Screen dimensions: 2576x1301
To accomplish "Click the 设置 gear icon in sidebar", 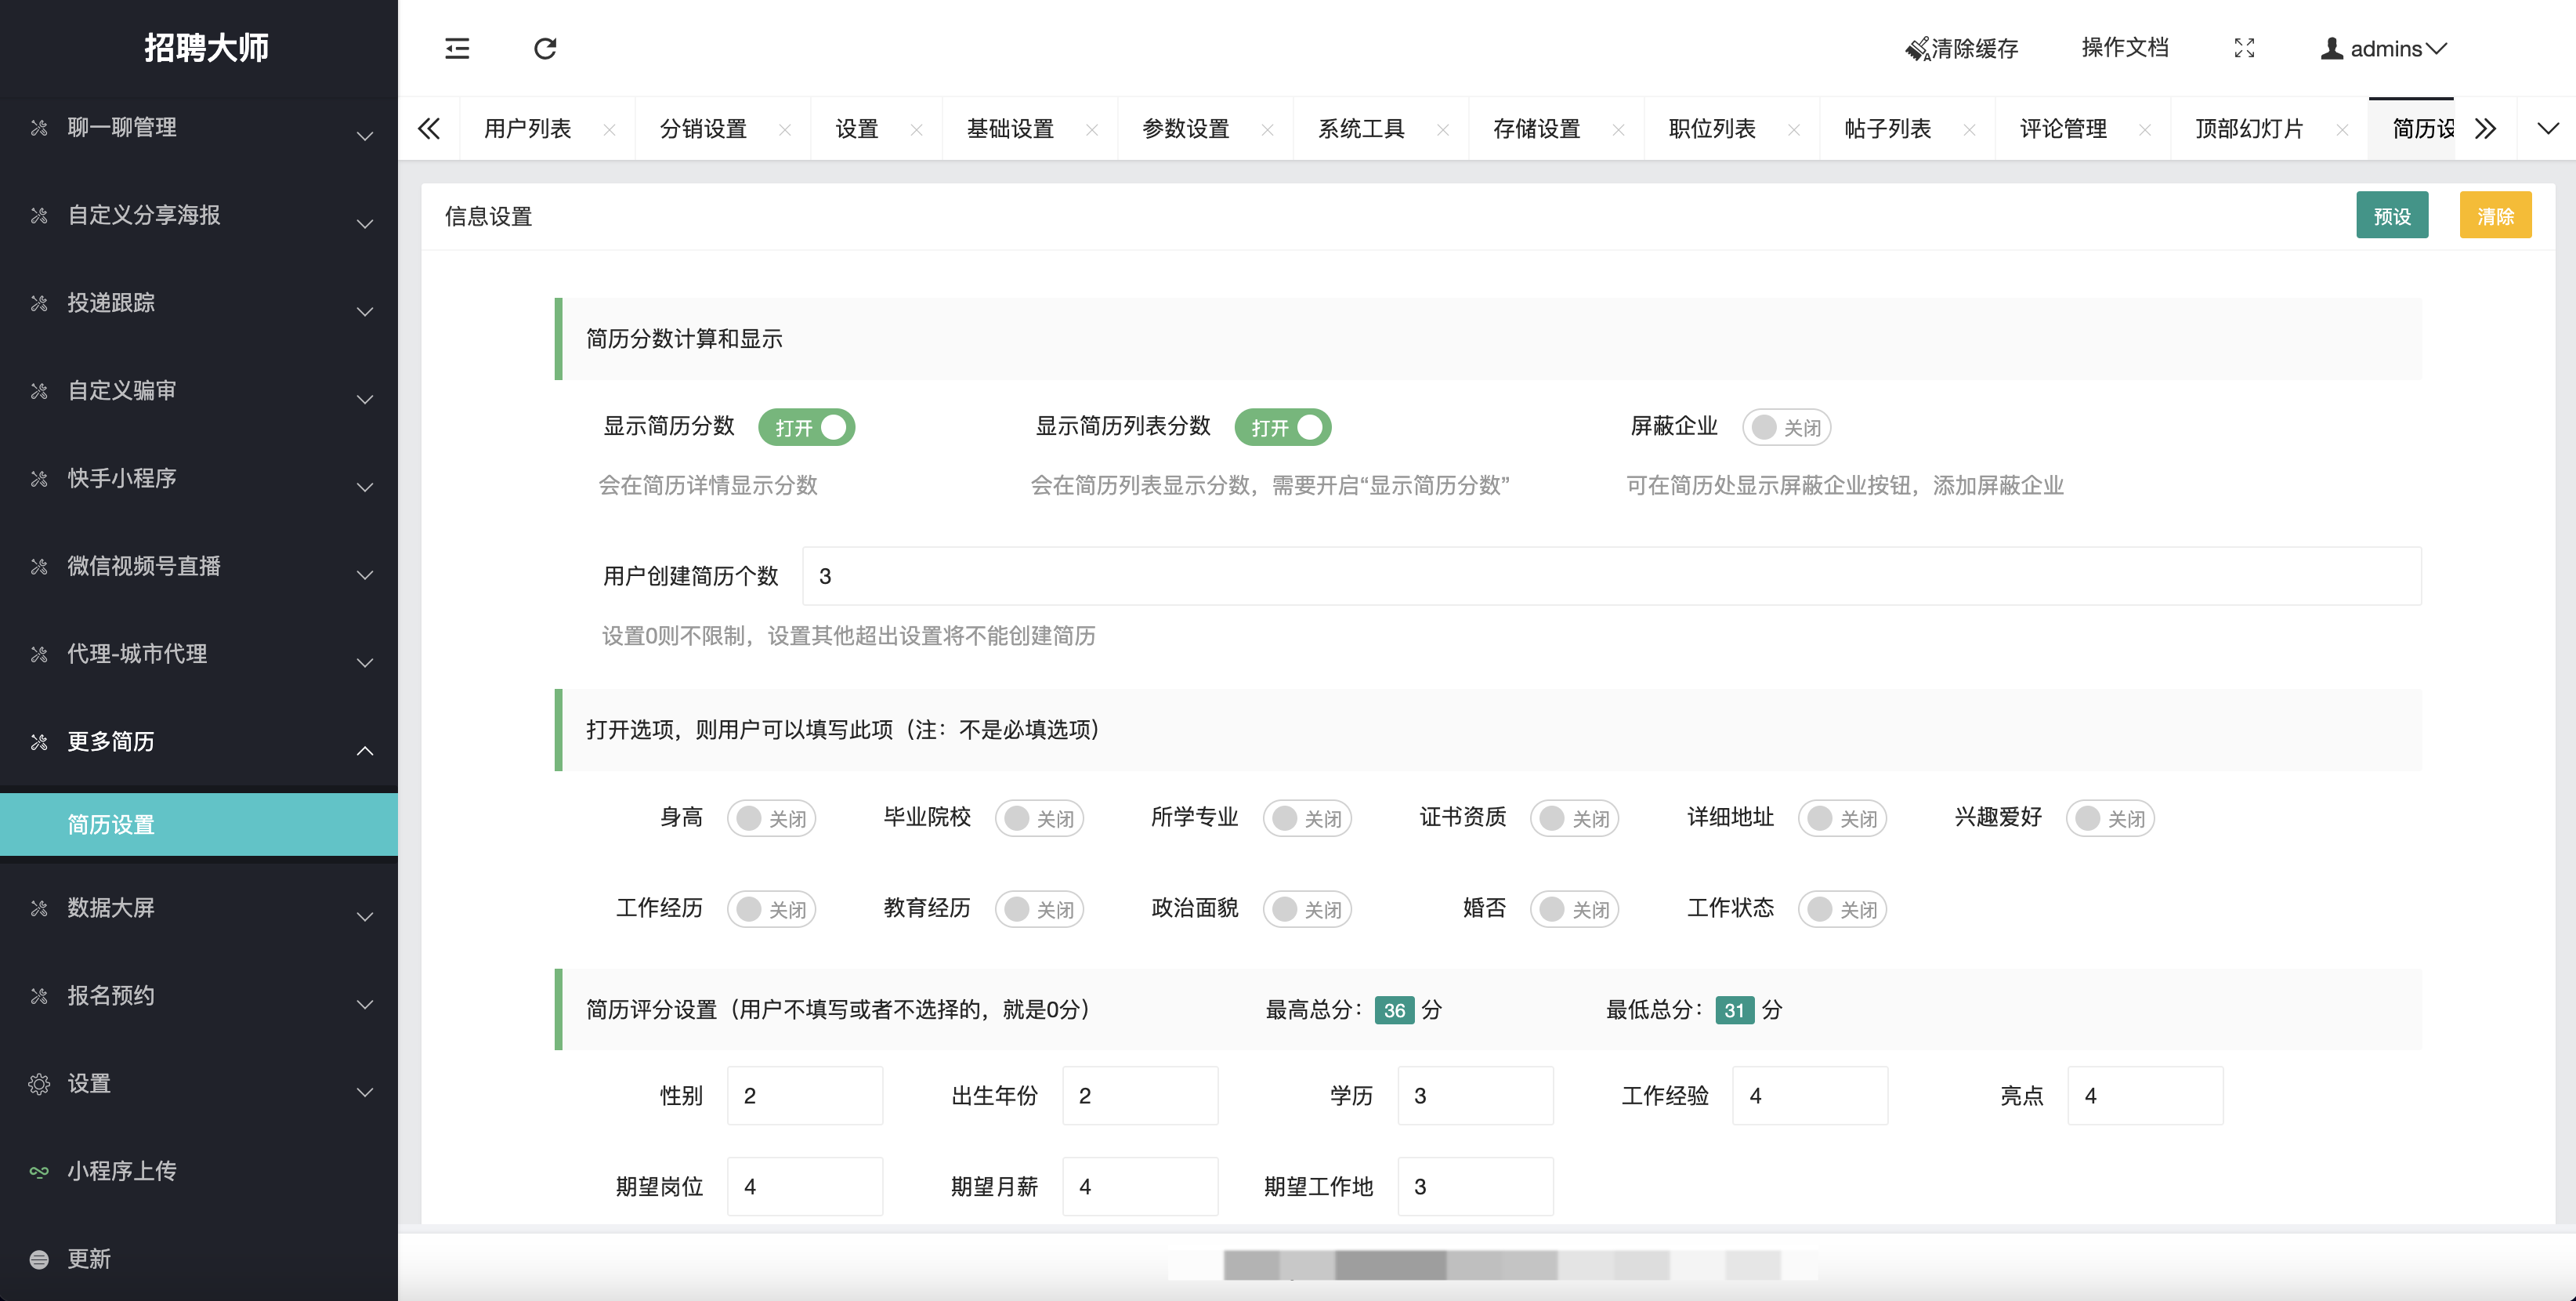I will [x=39, y=1084].
